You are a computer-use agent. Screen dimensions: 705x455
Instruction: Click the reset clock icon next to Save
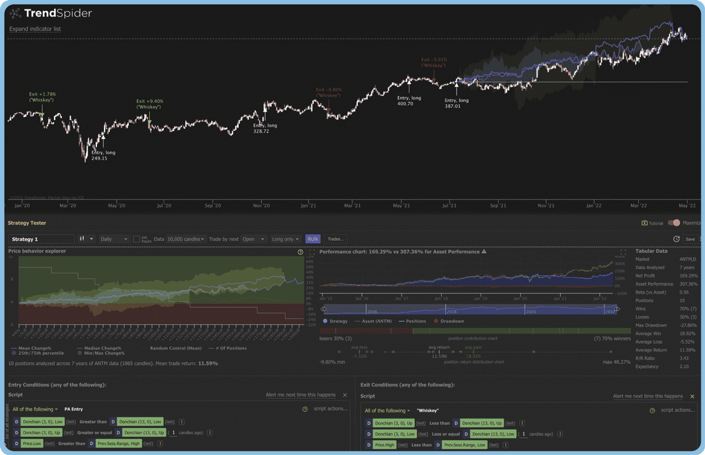coord(675,239)
